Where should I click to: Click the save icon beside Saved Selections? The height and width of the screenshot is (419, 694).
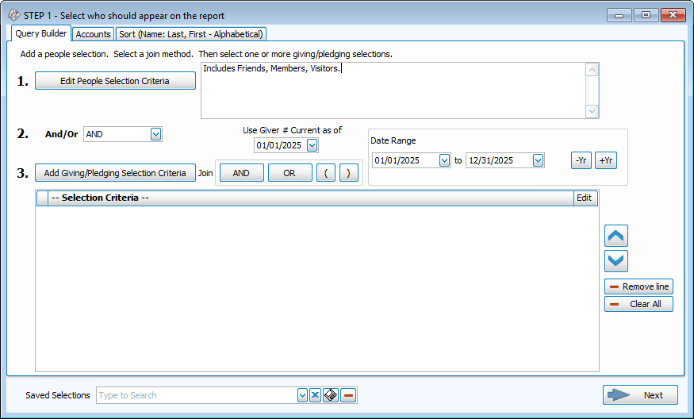[x=331, y=395]
